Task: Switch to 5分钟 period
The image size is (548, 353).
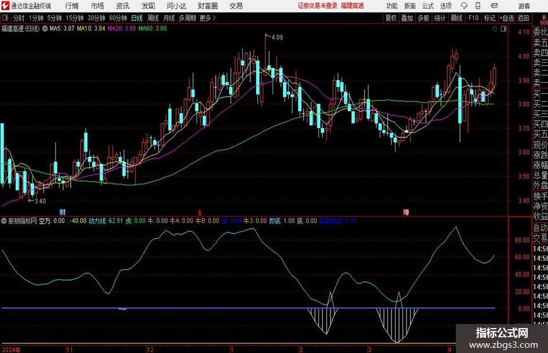Action: coord(54,18)
